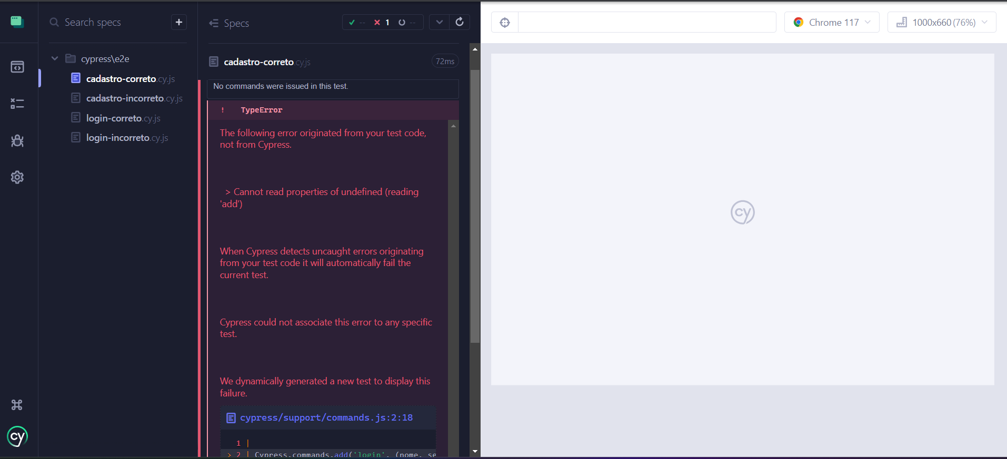The image size is (1007, 459).
Task: Click the reporter scrollbar down arrow
Action: pos(475,451)
